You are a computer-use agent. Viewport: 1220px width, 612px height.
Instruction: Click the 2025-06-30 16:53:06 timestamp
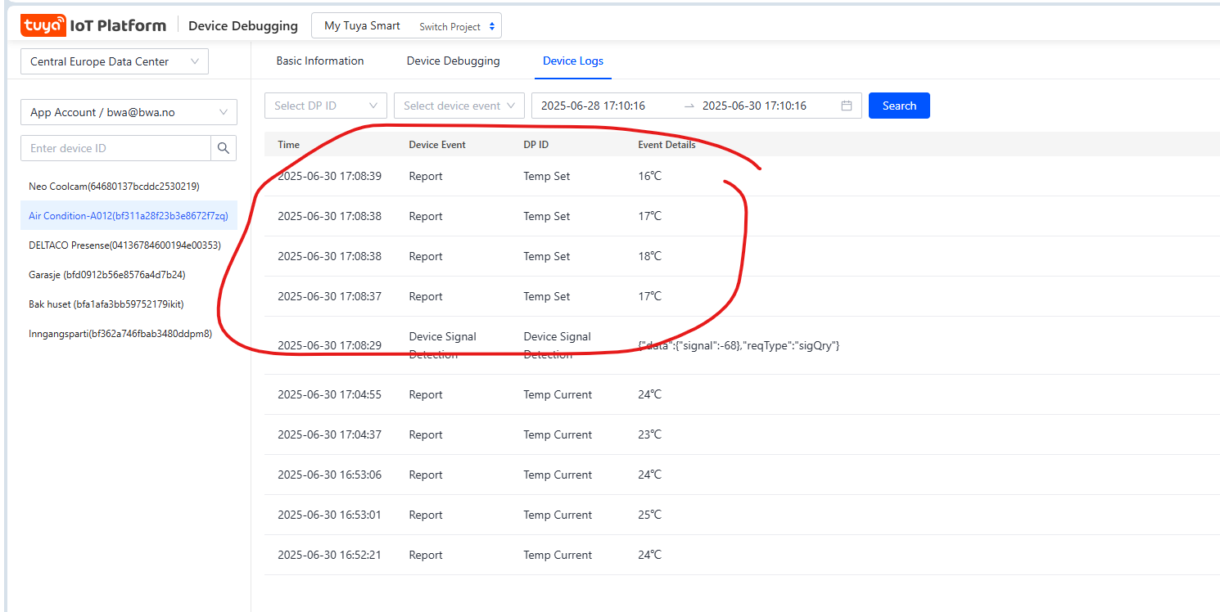329,475
